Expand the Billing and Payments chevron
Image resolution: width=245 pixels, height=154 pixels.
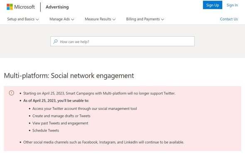[162, 20]
